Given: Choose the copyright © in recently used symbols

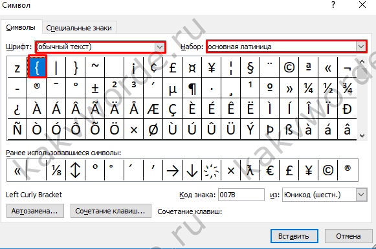Looking at the screenshot, I should pos(328,170).
